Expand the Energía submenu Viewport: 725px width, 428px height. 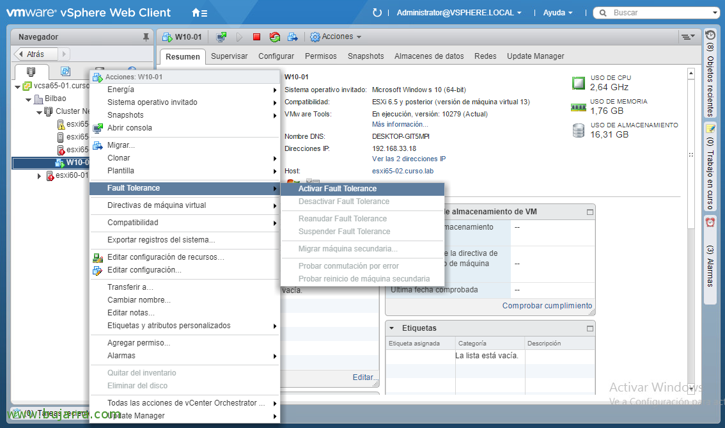click(185, 90)
